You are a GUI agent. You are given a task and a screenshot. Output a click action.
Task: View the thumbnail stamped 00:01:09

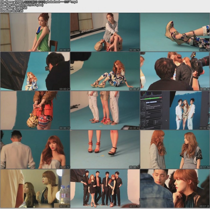pos(35,189)
